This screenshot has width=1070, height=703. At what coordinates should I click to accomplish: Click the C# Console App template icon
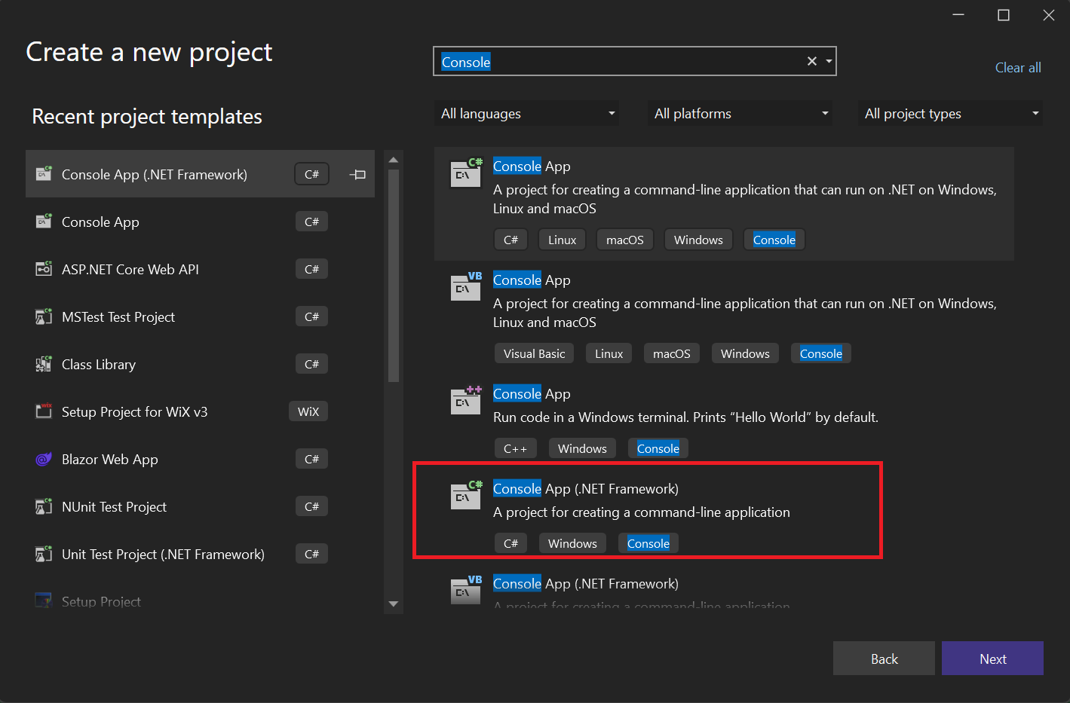point(465,173)
